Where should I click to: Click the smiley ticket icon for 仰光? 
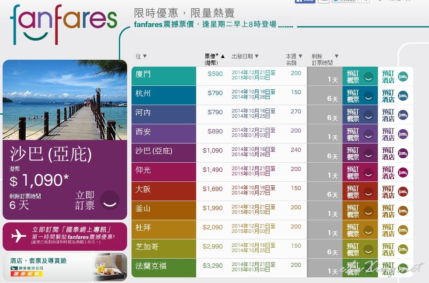click(x=368, y=173)
